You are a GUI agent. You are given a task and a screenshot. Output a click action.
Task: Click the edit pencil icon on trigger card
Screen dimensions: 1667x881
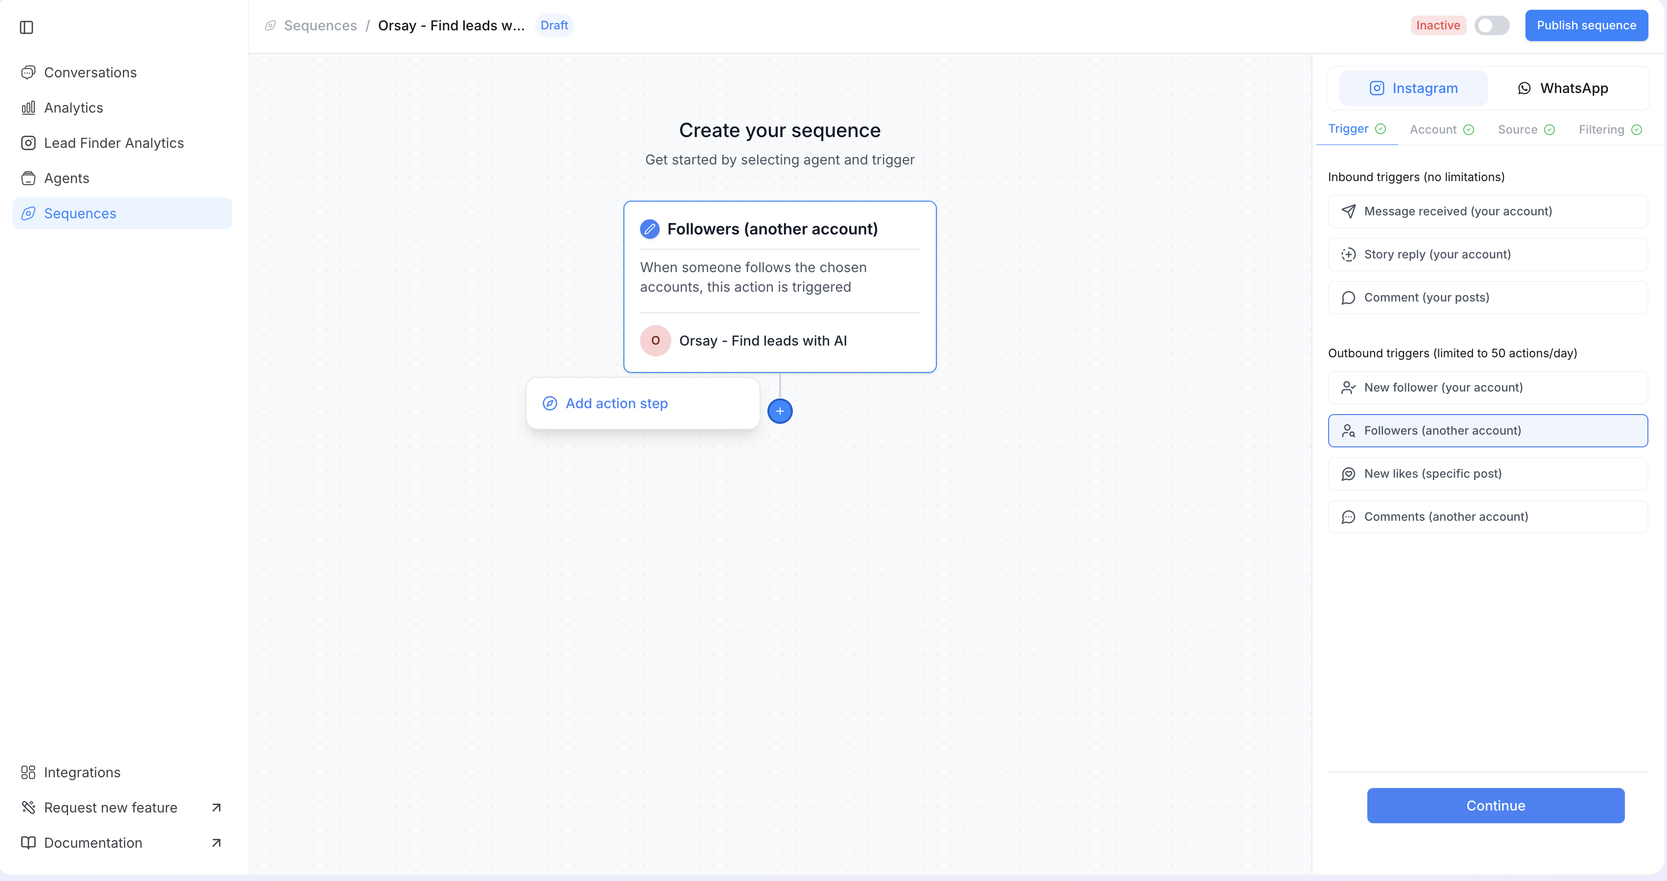click(649, 229)
